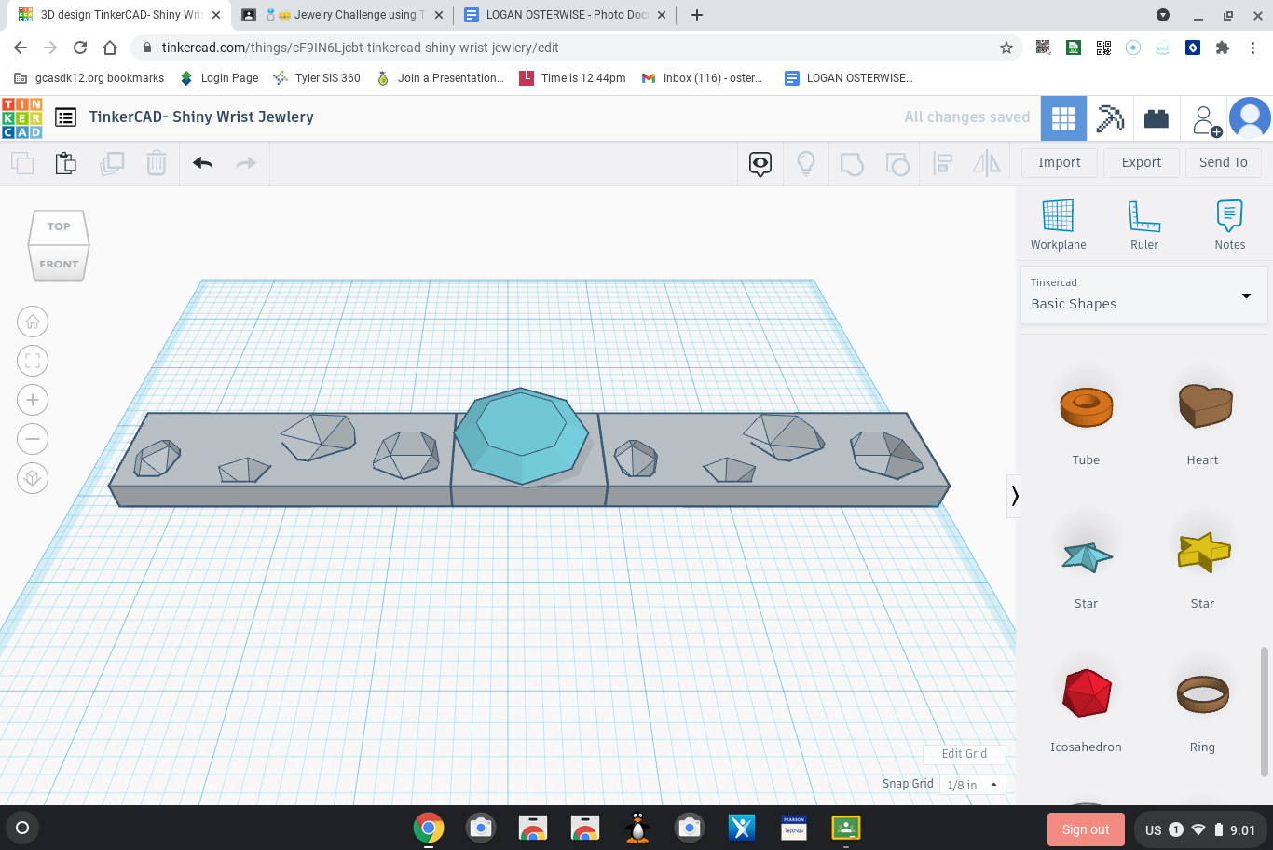The width and height of the screenshot is (1273, 850).
Task: Click the invite people icon
Action: [1206, 119]
